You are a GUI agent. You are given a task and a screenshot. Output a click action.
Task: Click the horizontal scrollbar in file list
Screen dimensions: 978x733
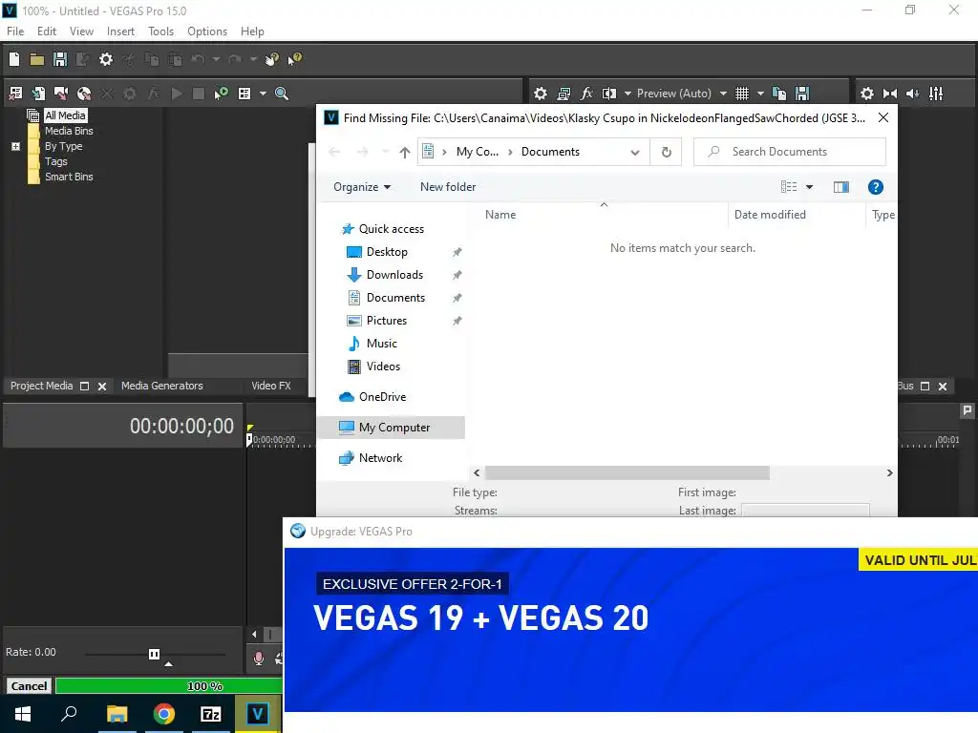(x=627, y=473)
